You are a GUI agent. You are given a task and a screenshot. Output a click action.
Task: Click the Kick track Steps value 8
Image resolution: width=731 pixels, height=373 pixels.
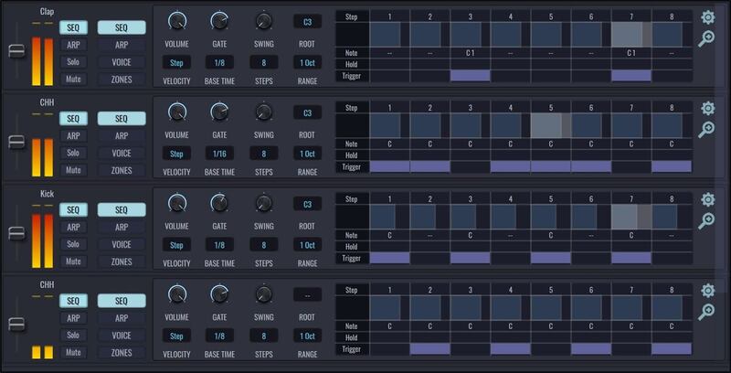[x=264, y=245]
